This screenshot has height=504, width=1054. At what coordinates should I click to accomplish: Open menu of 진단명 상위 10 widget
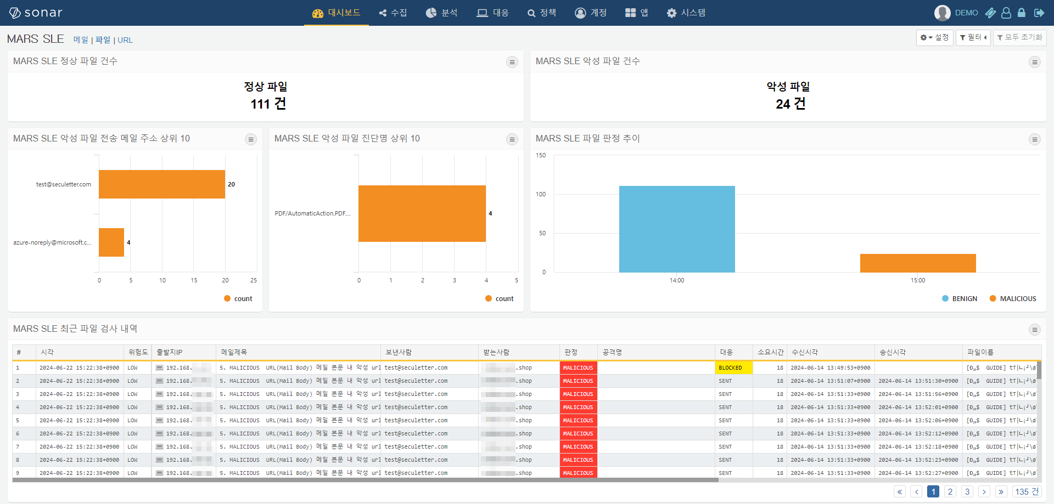(x=512, y=139)
